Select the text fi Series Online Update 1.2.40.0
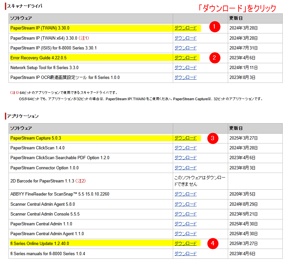The image size is (287, 264). pos(40,243)
